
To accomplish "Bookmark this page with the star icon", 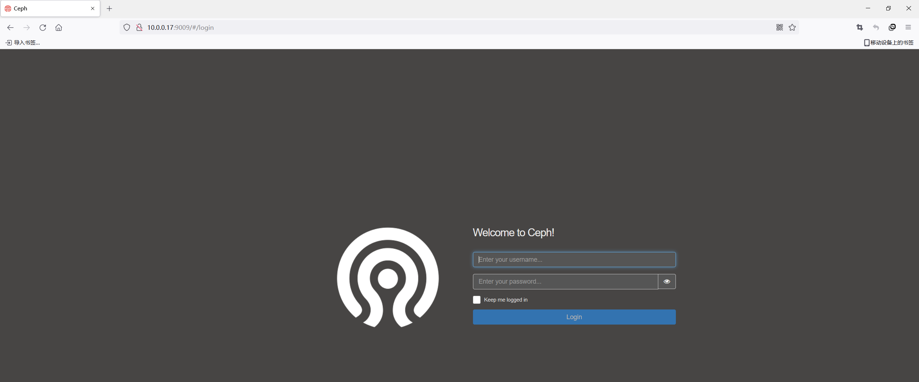I will coord(792,27).
